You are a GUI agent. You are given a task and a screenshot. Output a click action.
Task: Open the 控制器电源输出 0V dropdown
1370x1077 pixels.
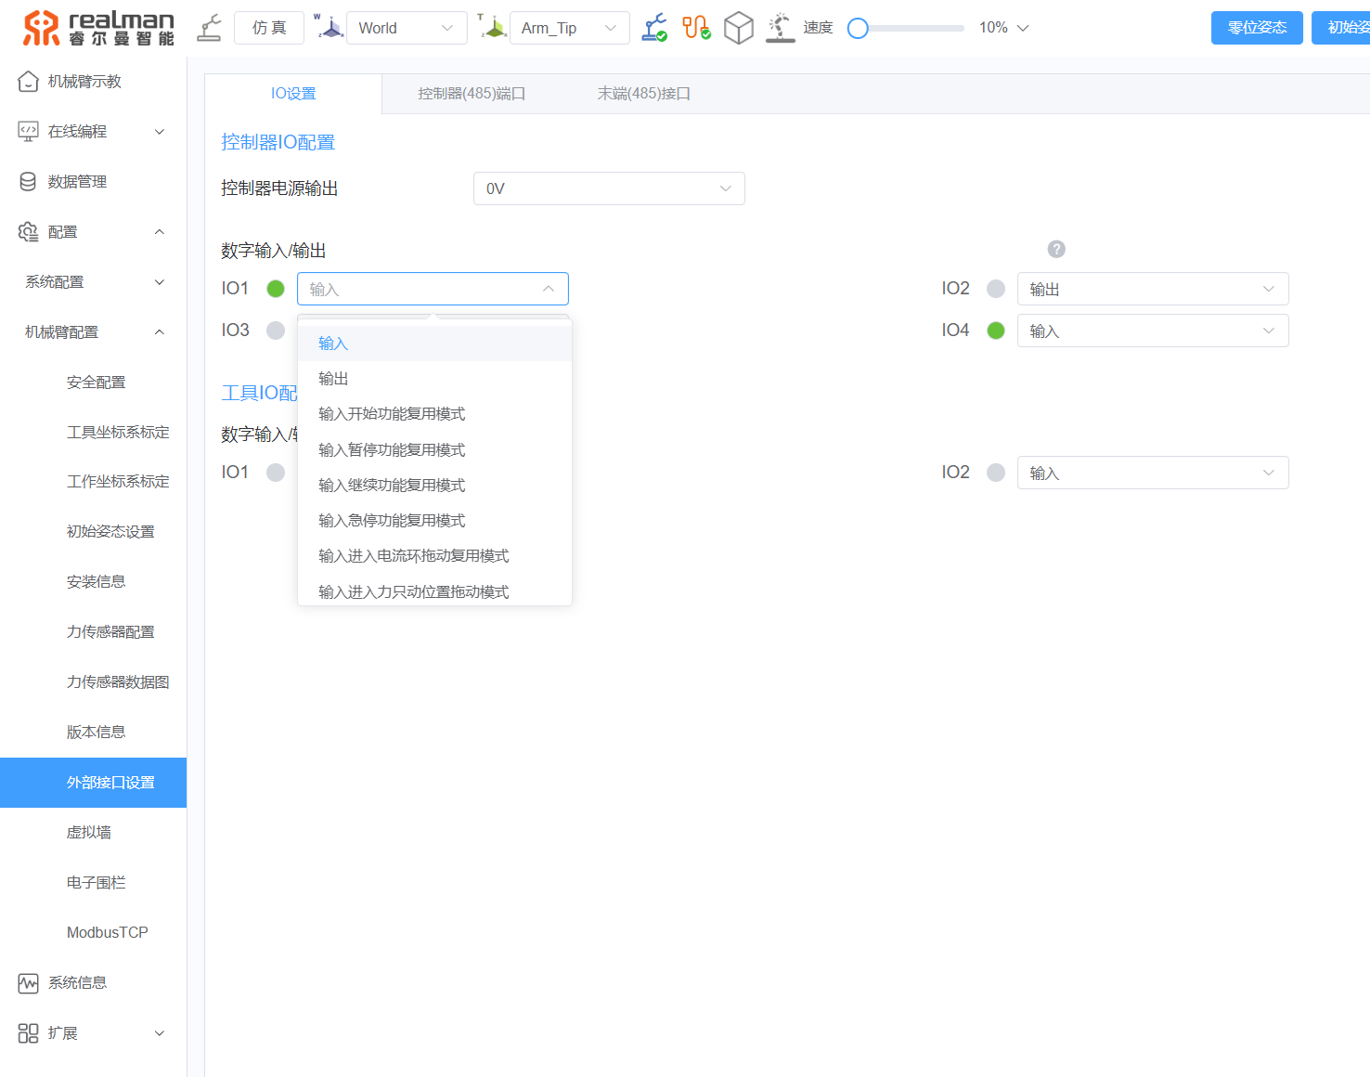(609, 188)
